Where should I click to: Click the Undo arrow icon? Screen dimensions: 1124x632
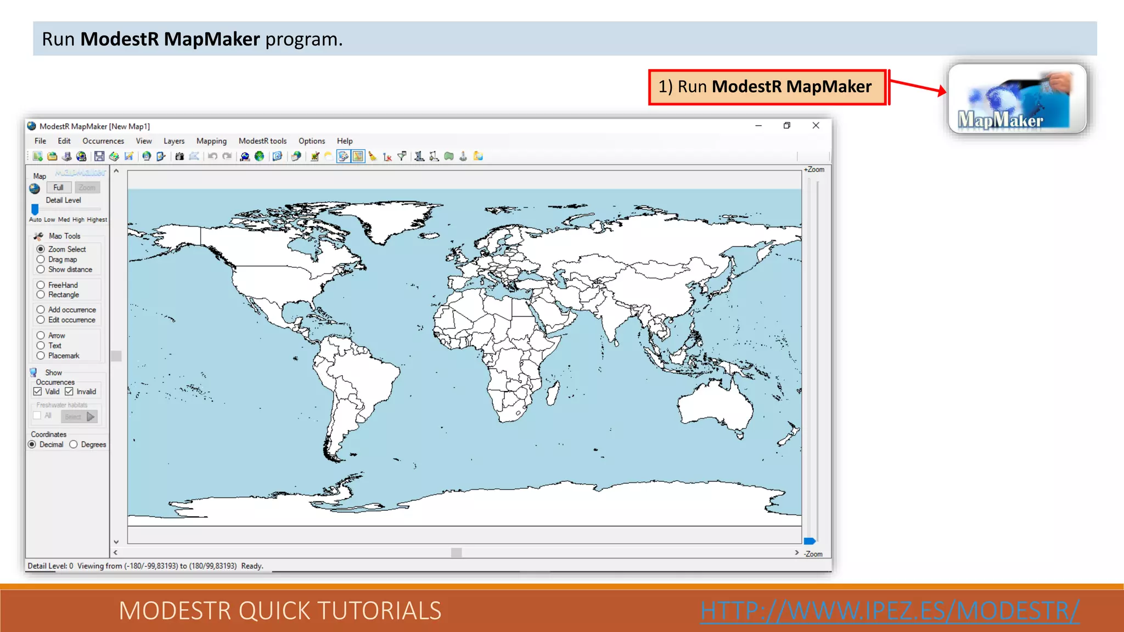pyautogui.click(x=212, y=156)
